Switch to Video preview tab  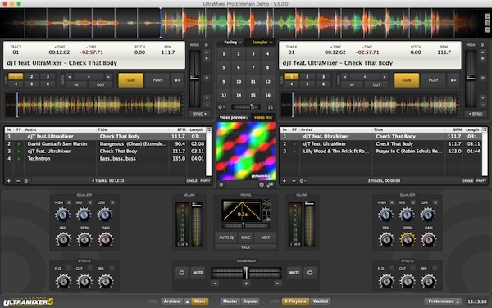pyautogui.click(x=234, y=117)
